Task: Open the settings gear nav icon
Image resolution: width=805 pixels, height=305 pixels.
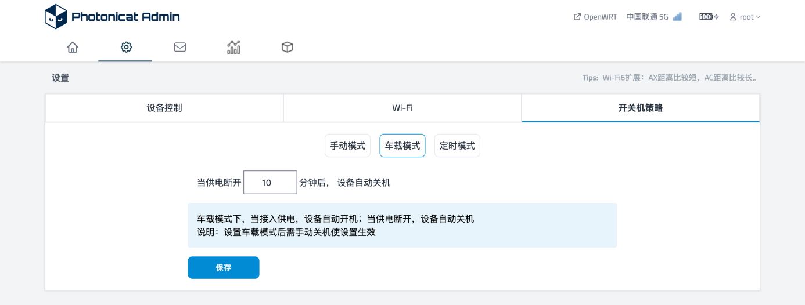Action: (126, 48)
